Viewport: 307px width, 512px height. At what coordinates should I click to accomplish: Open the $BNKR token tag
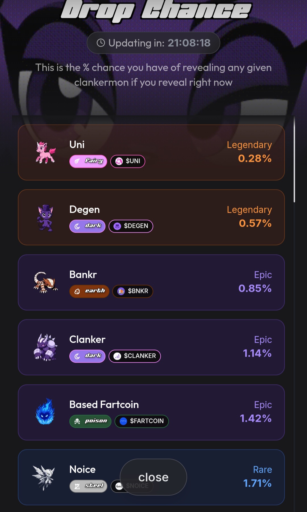click(133, 291)
